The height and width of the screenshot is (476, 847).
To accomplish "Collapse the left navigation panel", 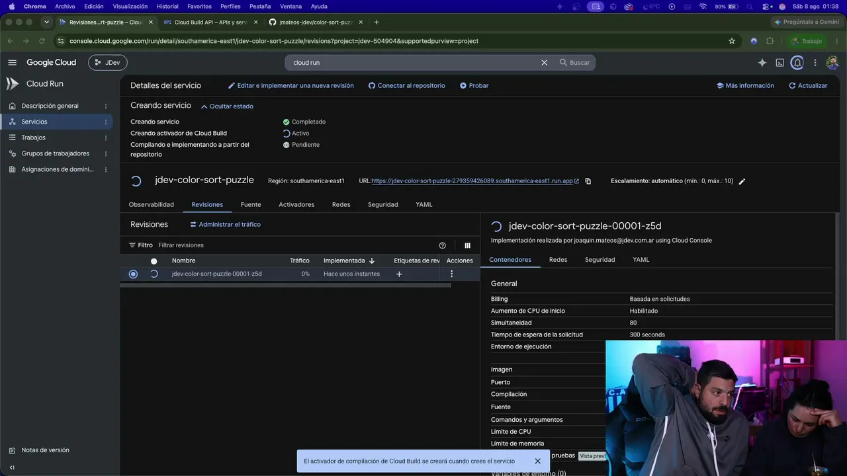I will click(12, 467).
